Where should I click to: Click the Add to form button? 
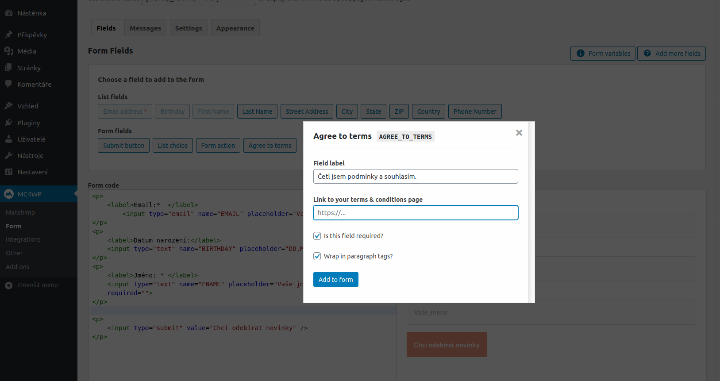pyautogui.click(x=335, y=279)
